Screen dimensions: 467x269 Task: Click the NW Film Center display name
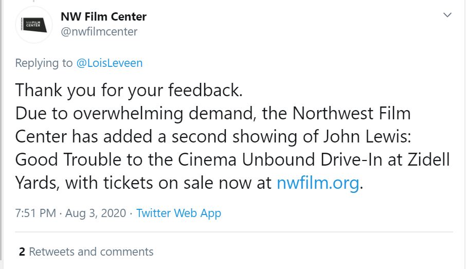click(x=103, y=16)
